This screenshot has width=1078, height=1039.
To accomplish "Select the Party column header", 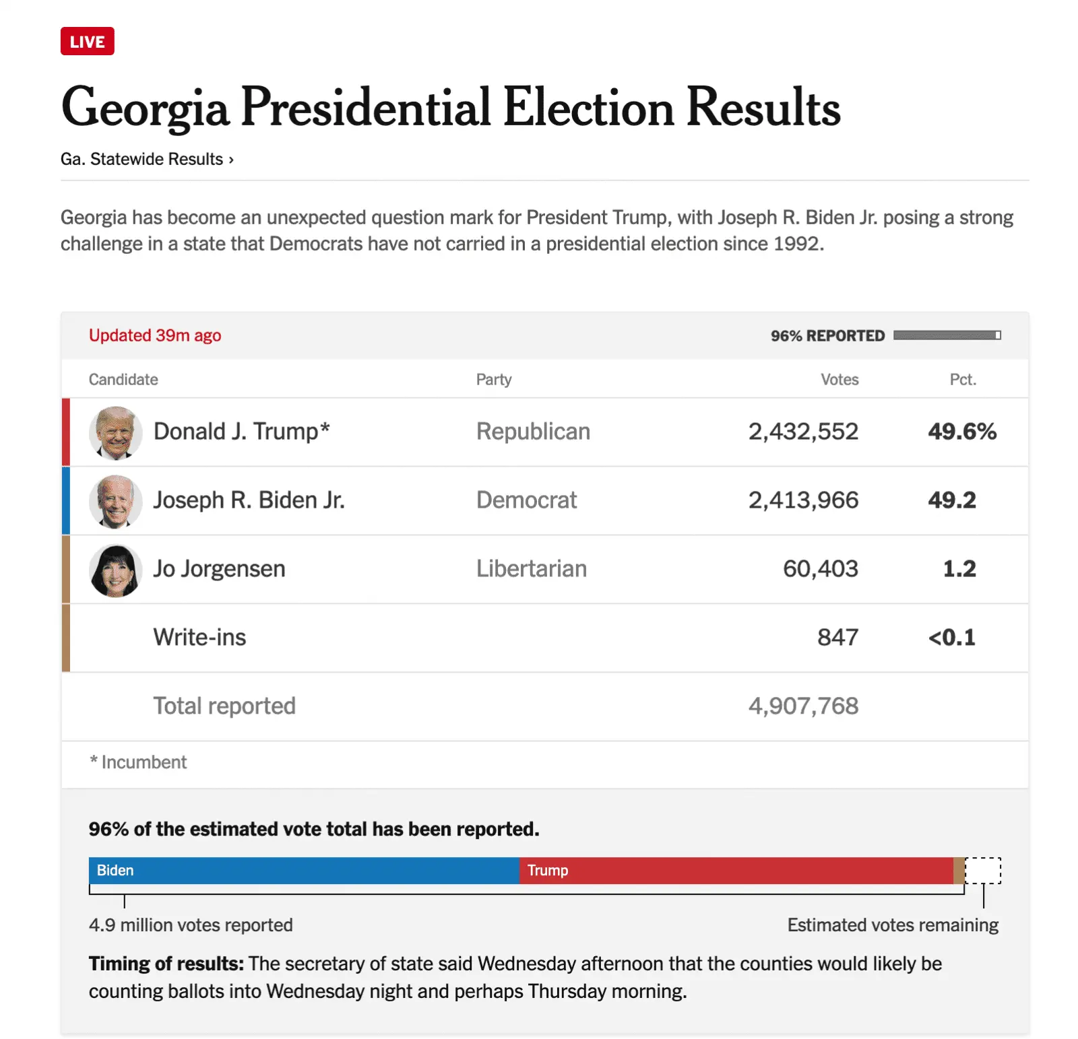I will coord(494,379).
